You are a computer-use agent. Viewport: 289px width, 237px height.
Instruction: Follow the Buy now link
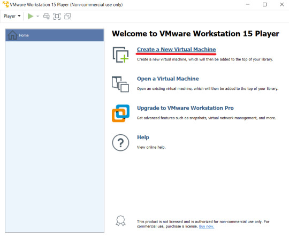click(x=207, y=226)
